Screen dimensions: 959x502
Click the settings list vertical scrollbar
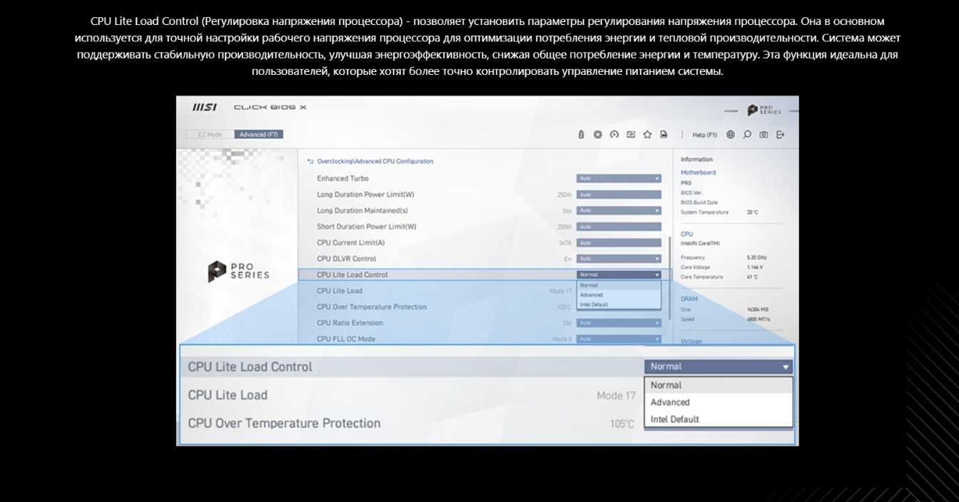669,278
